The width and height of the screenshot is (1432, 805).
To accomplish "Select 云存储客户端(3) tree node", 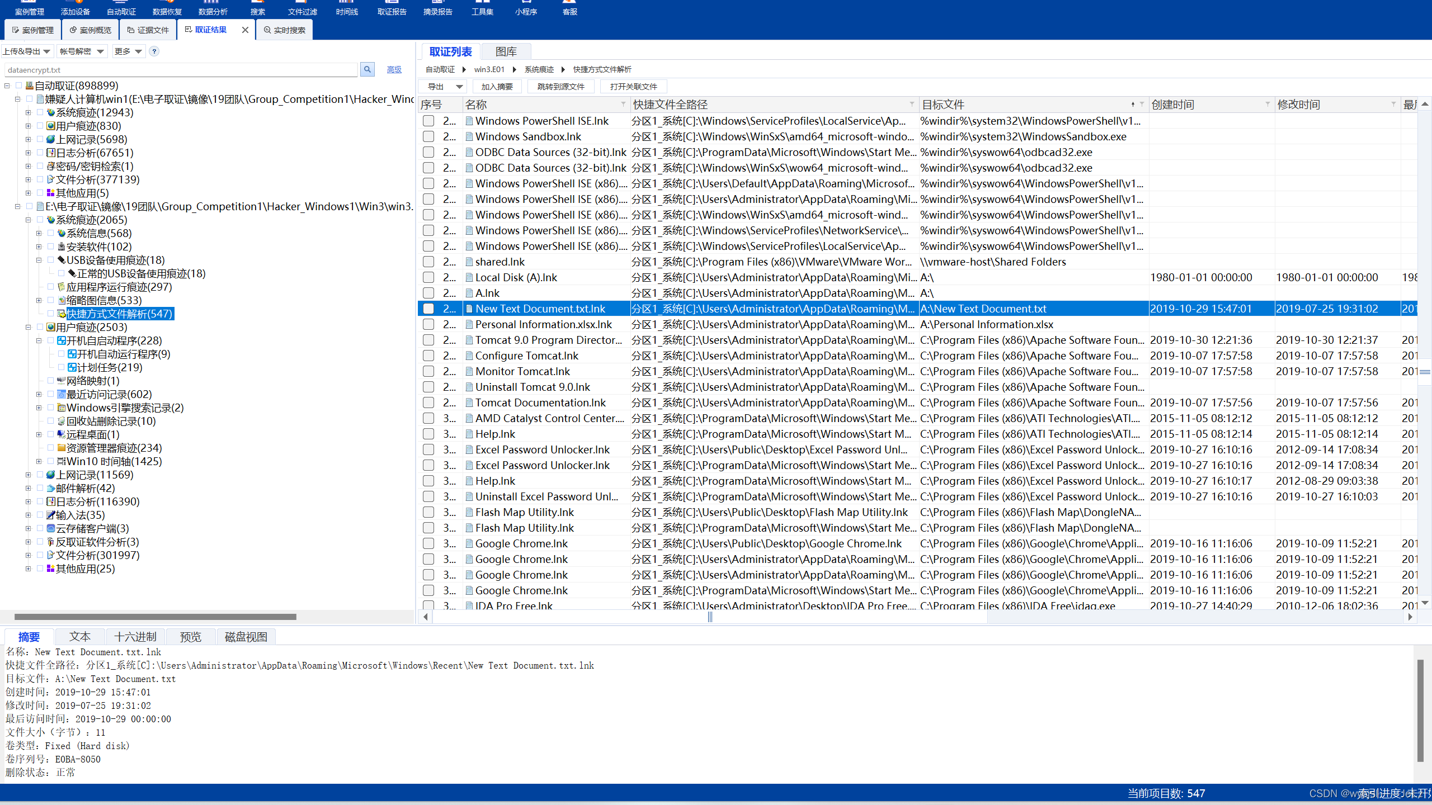I will pyautogui.click(x=92, y=528).
